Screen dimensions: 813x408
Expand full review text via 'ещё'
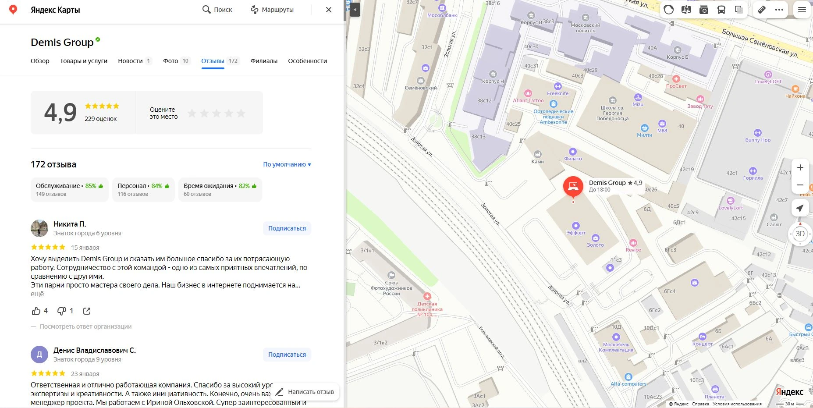[37, 294]
